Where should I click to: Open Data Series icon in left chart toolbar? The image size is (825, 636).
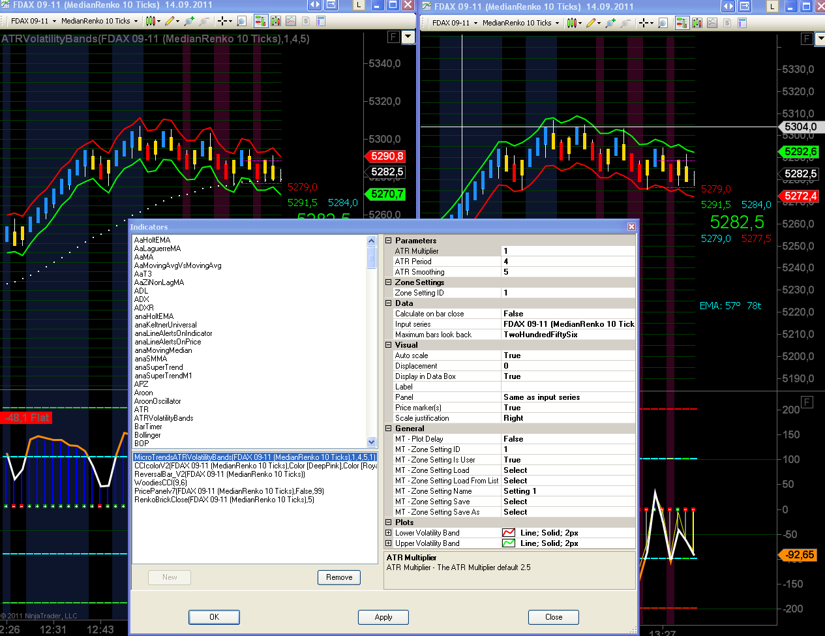point(276,21)
